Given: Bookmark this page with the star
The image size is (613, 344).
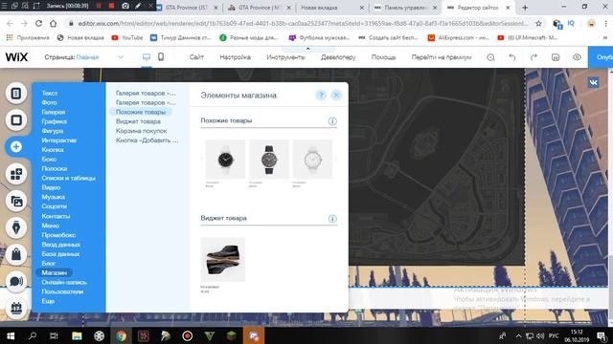Looking at the screenshot, I should tap(538, 24).
